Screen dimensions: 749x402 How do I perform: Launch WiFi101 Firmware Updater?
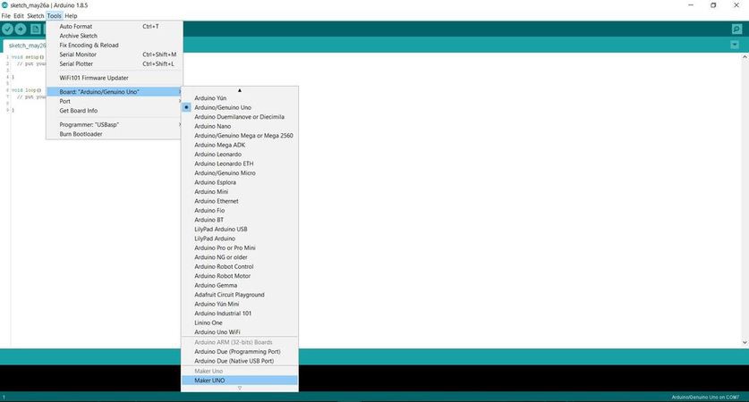tap(115, 78)
